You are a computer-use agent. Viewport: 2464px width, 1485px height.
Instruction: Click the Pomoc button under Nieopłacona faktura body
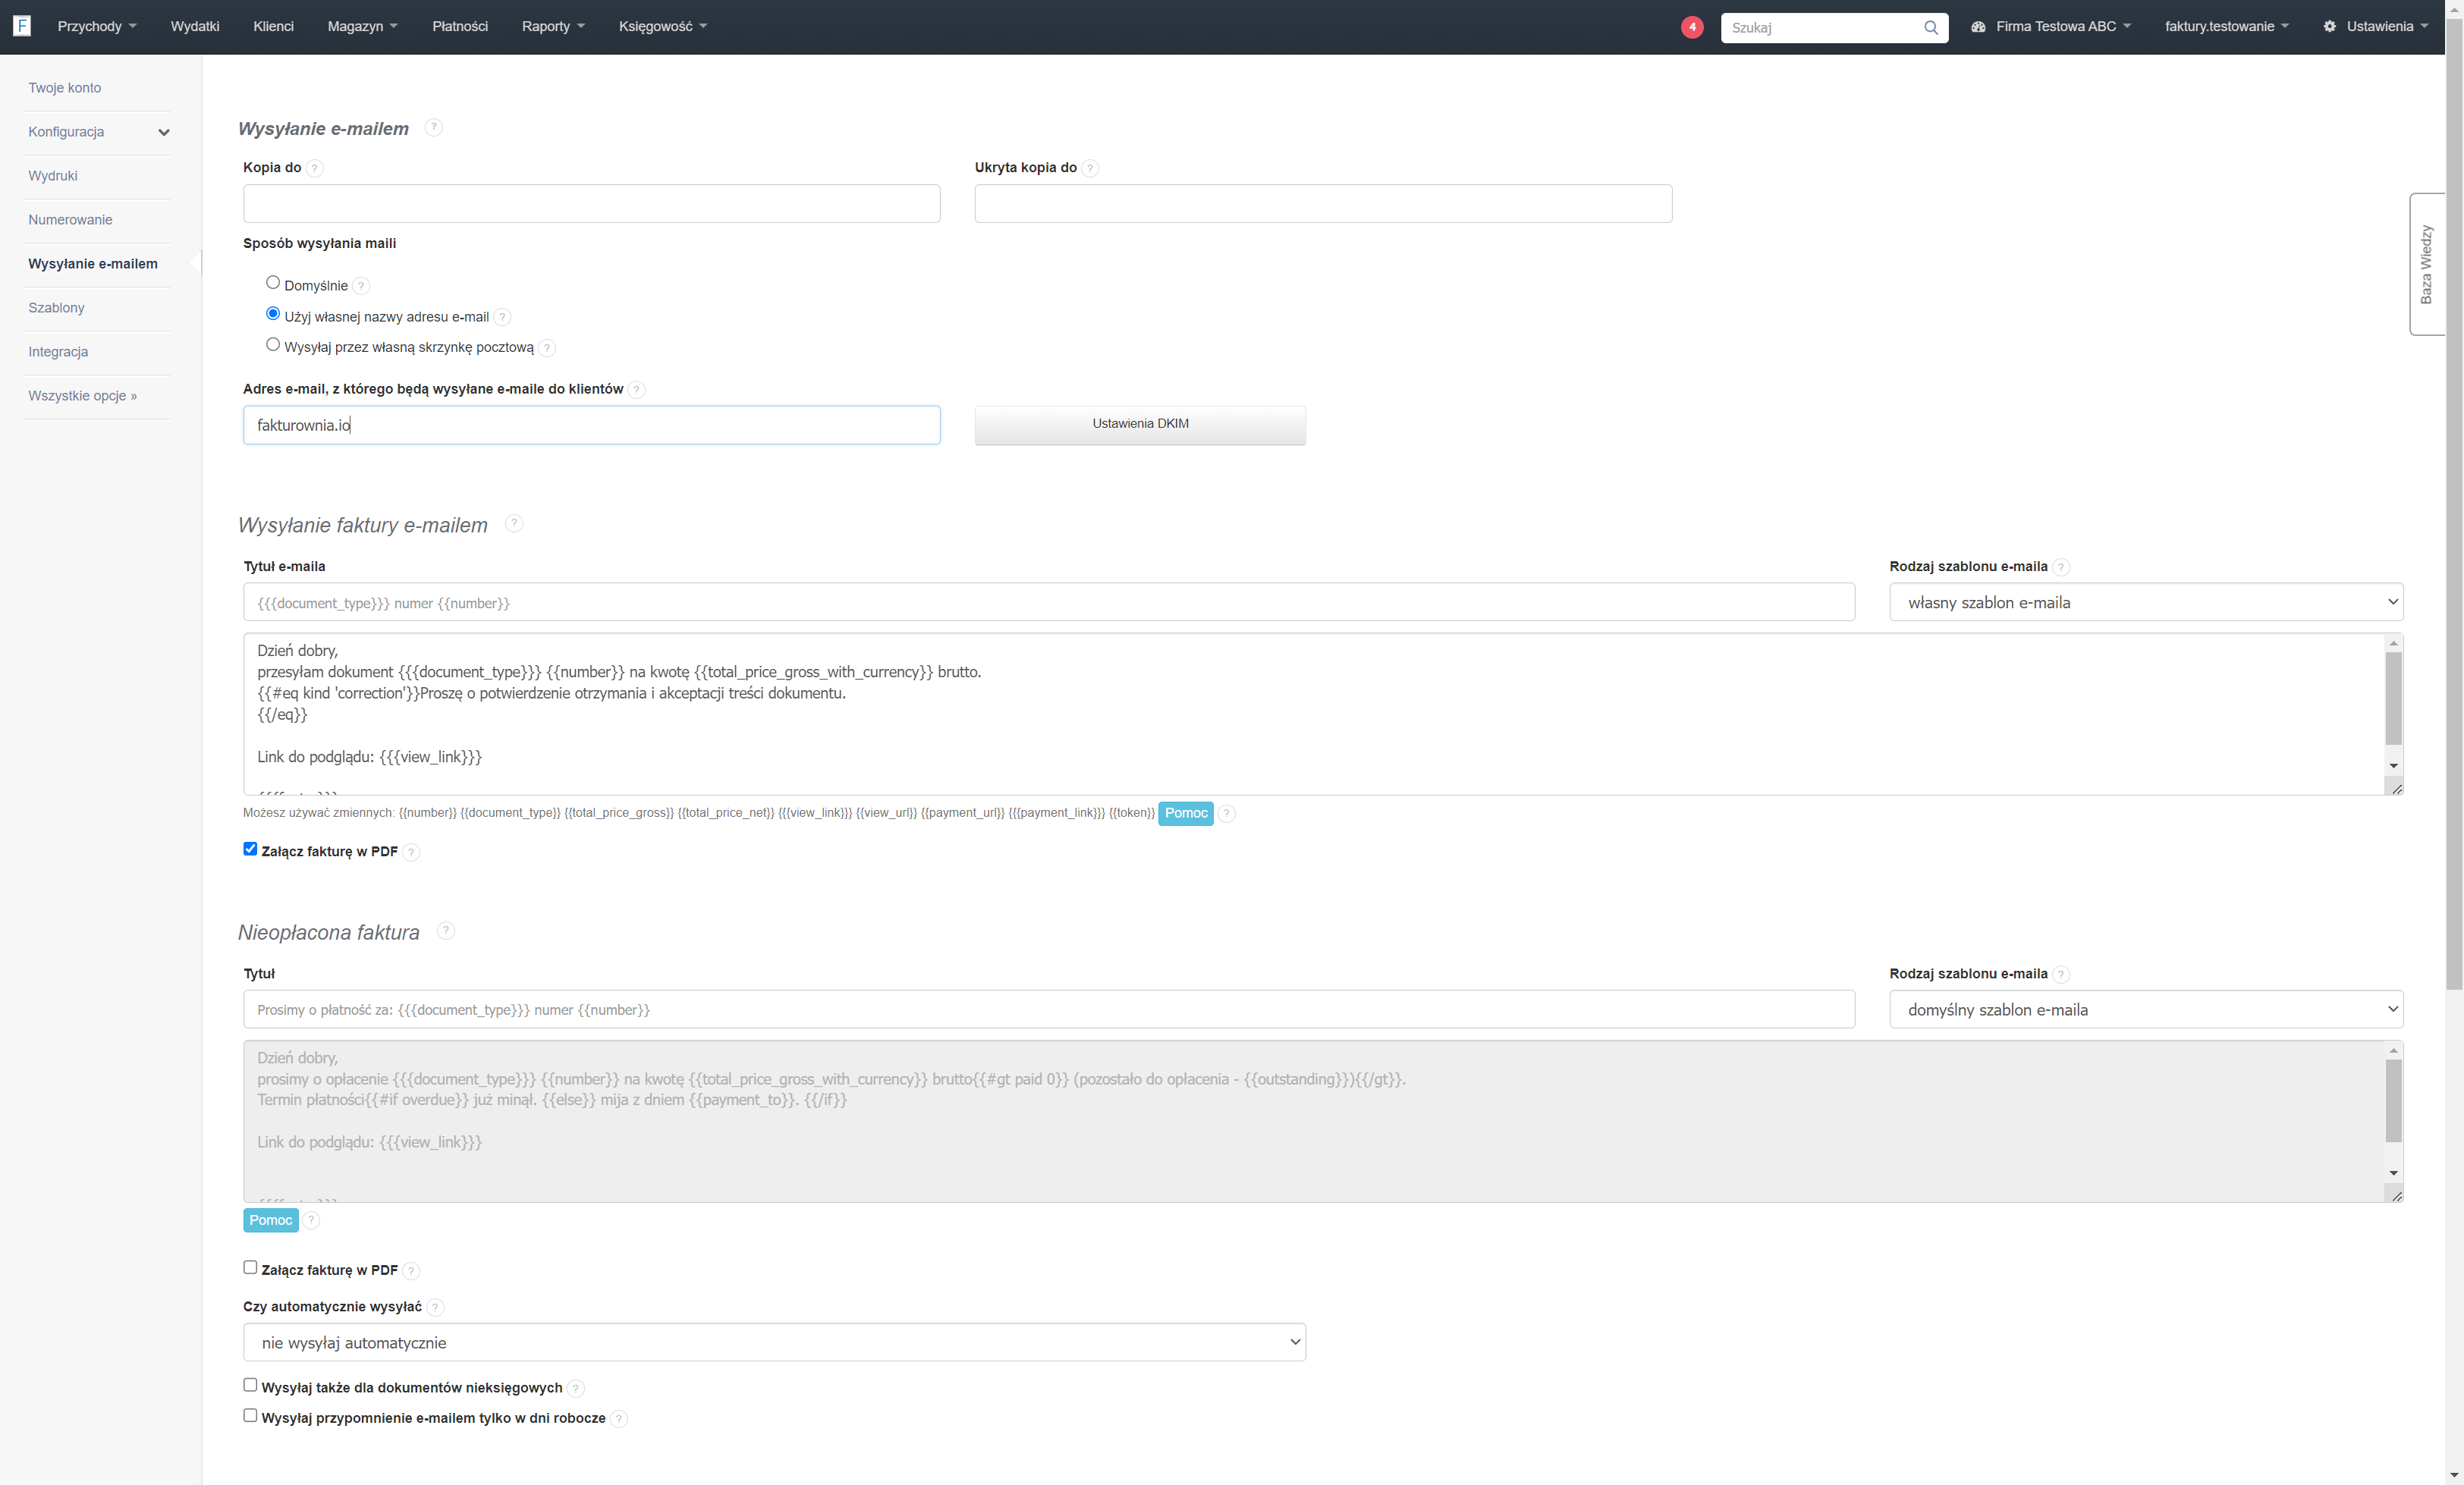point(270,1220)
